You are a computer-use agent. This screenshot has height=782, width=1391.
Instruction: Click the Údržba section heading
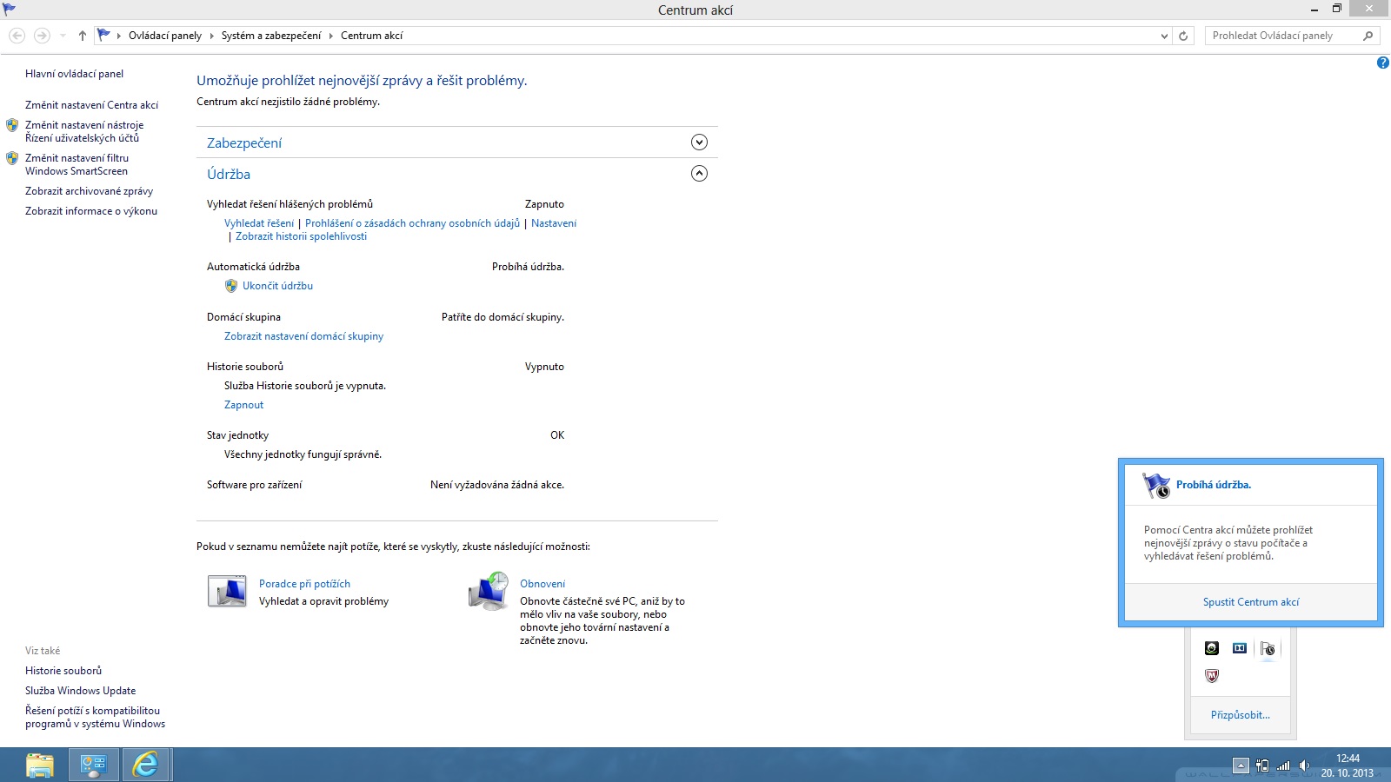pos(229,174)
